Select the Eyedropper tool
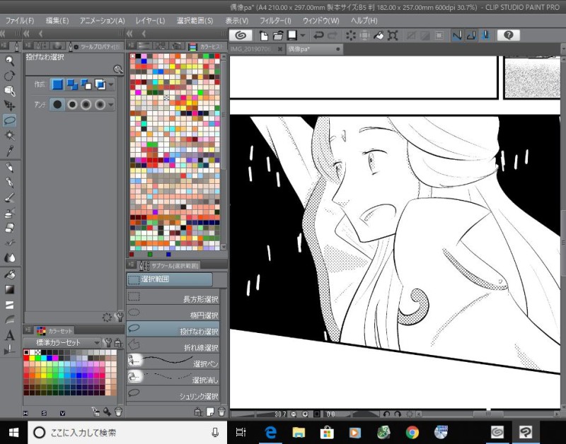This screenshot has height=444, width=566. [10, 151]
